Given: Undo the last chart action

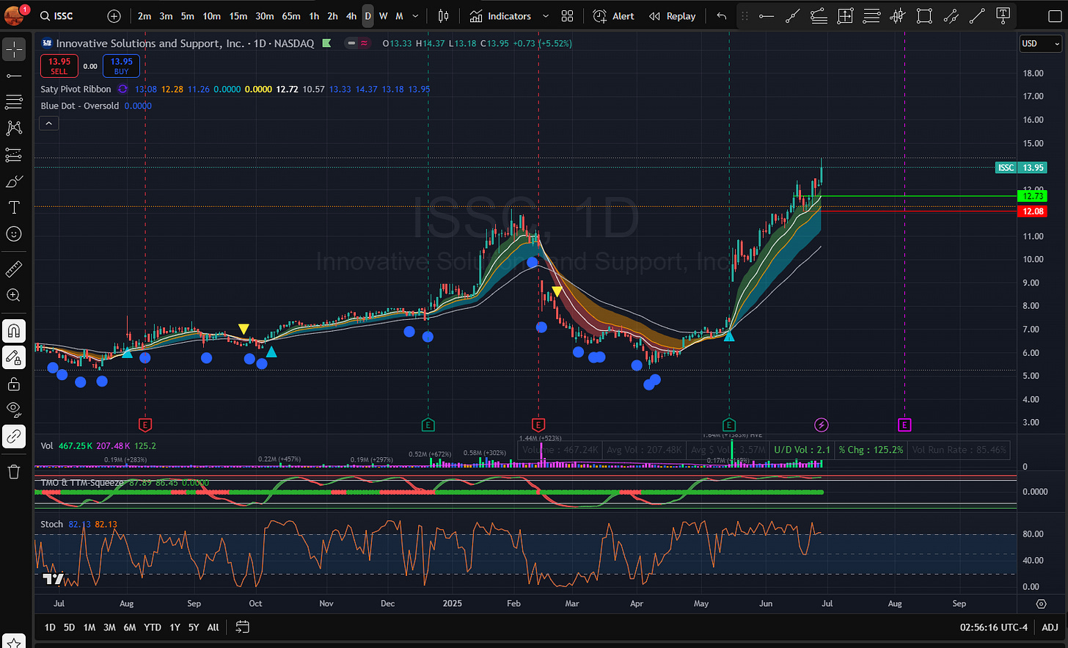Looking at the screenshot, I should 722,16.
